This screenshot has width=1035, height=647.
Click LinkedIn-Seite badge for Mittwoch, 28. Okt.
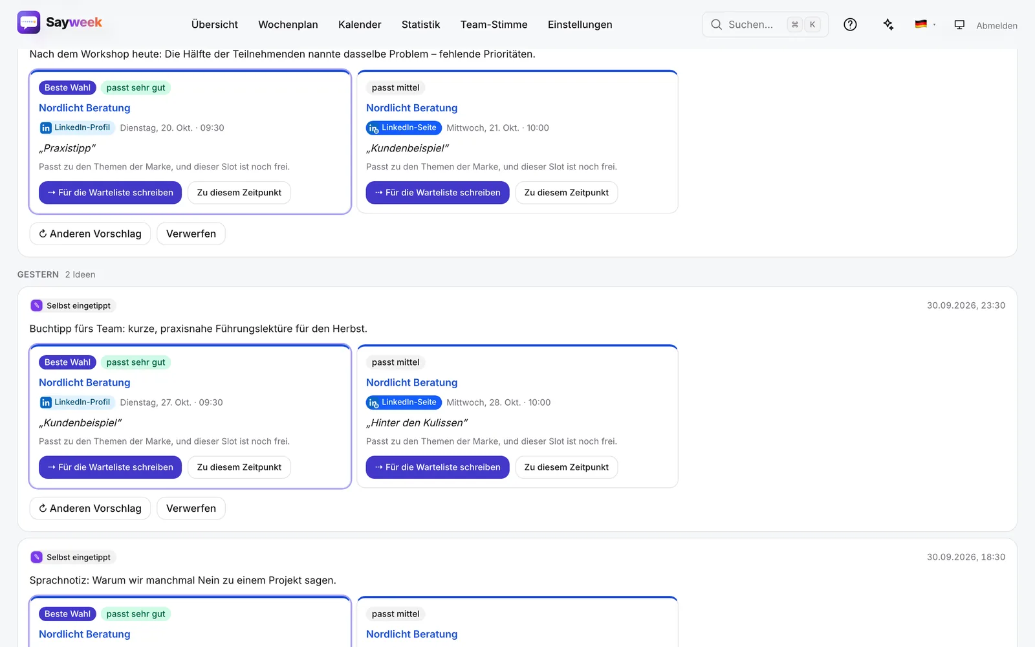[x=404, y=402]
